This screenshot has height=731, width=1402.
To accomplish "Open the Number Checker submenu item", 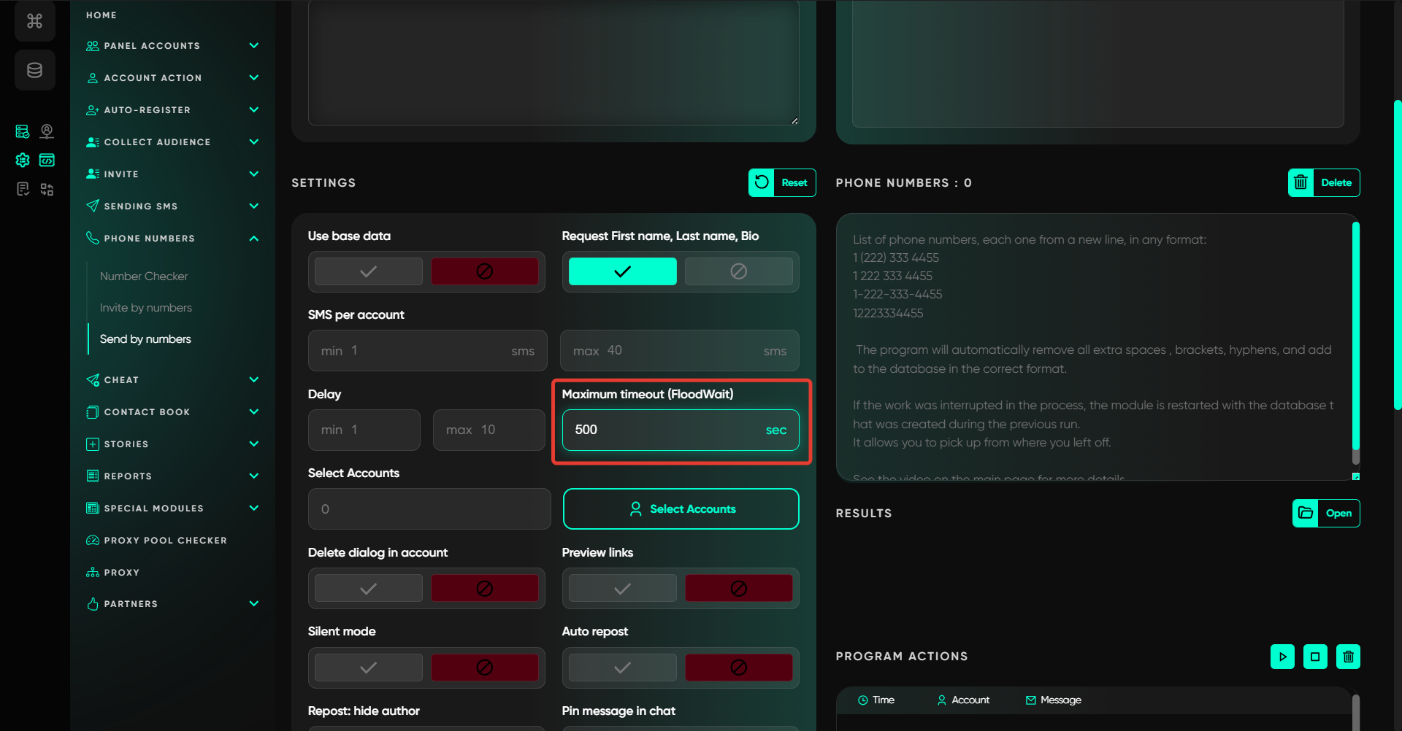I will tap(144, 276).
